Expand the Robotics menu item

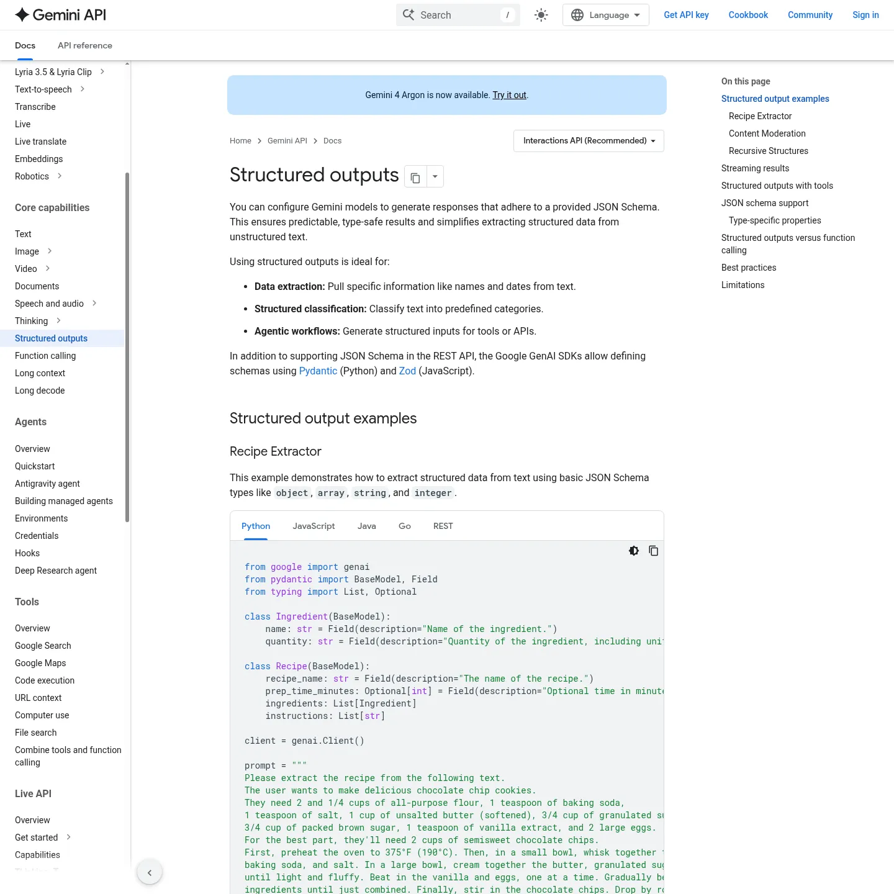[x=60, y=176]
